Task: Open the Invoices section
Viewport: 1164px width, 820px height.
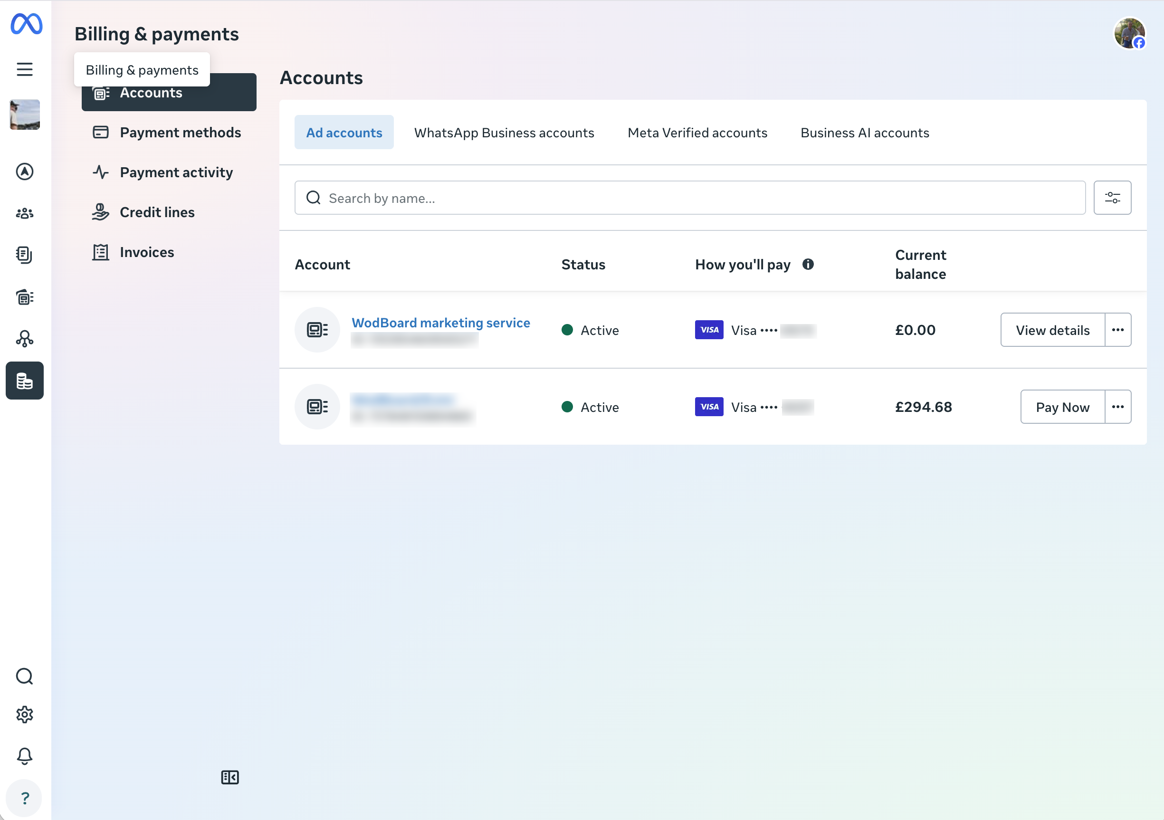Action: coord(169,252)
